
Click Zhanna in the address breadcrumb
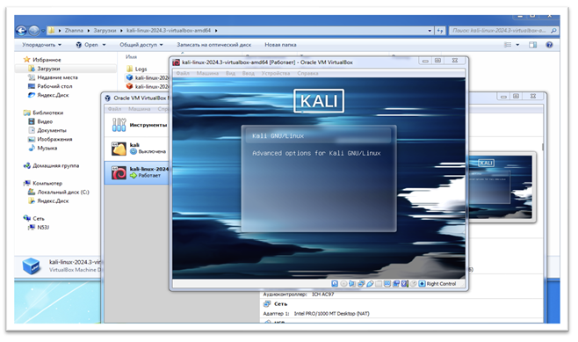tap(74, 31)
